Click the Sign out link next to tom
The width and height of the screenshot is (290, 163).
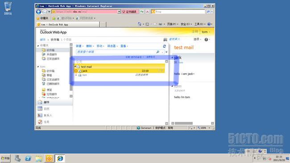(195, 32)
